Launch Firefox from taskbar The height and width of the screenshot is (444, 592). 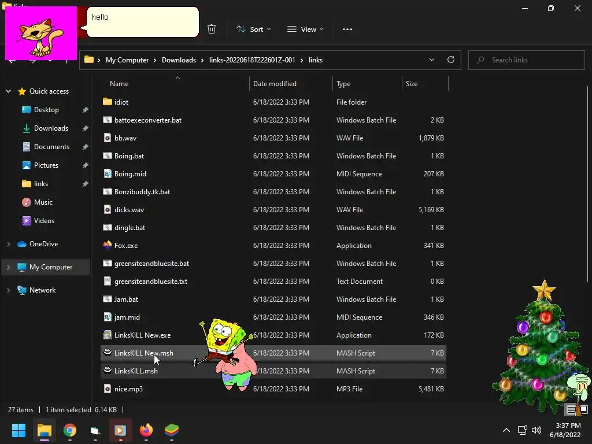146,430
